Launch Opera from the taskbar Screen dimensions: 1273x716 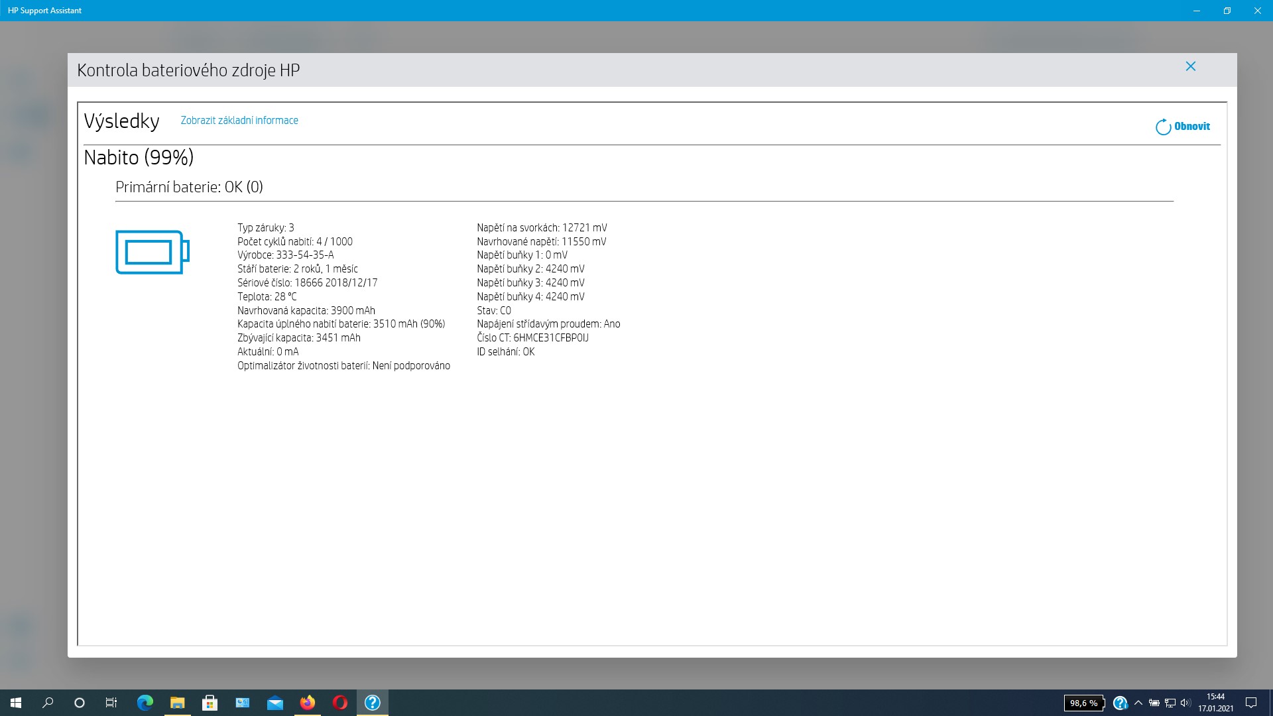point(339,703)
